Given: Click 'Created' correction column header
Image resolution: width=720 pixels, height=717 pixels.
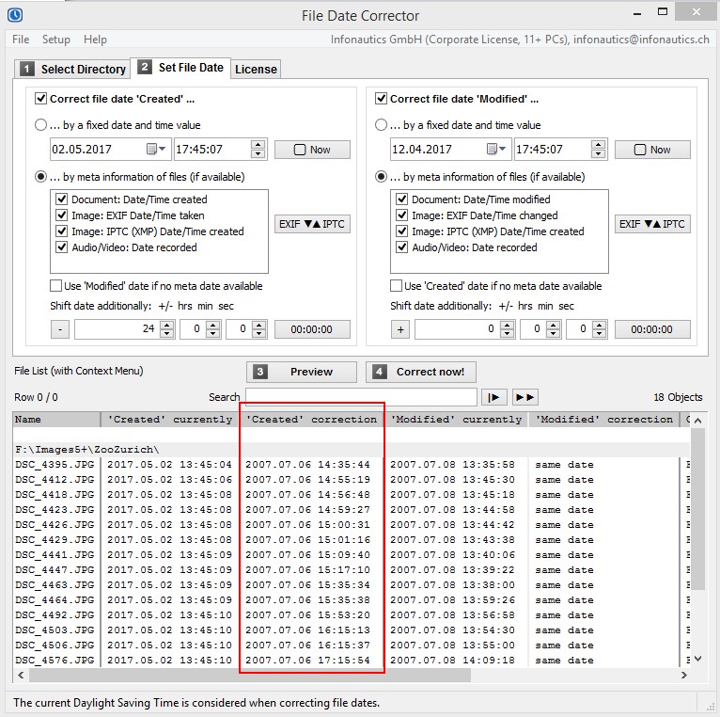Looking at the screenshot, I should pyautogui.click(x=311, y=419).
